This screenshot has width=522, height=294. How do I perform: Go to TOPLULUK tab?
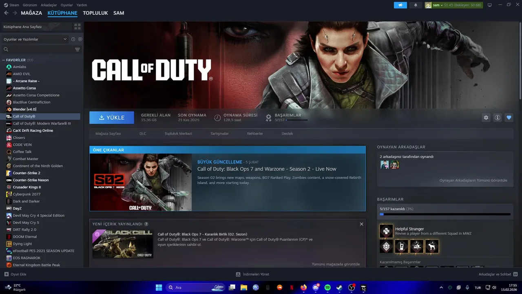coord(95,13)
